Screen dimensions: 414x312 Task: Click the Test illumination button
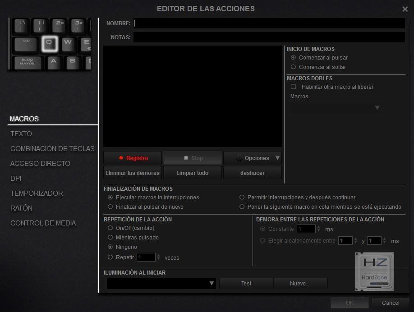[246, 284]
